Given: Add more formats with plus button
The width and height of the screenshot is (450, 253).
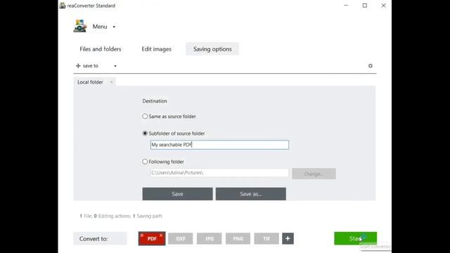Looking at the screenshot, I should 288,239.
